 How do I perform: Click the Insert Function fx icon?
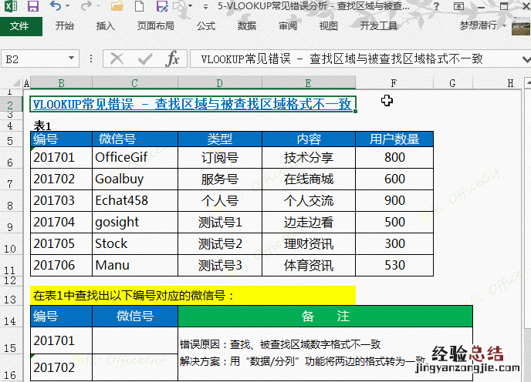click(x=173, y=59)
